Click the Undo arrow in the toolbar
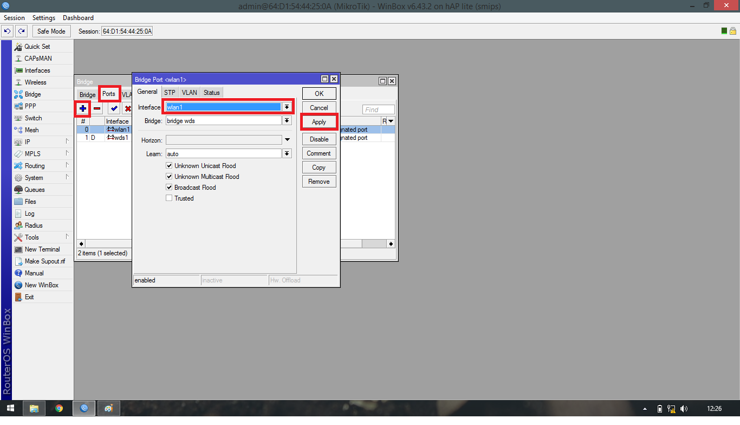Viewport: 740px width, 425px height. 8,31
